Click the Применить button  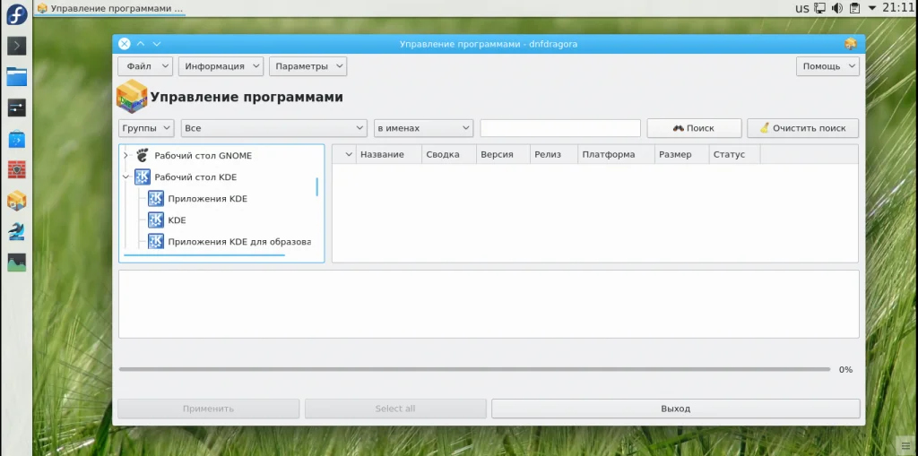tap(208, 409)
